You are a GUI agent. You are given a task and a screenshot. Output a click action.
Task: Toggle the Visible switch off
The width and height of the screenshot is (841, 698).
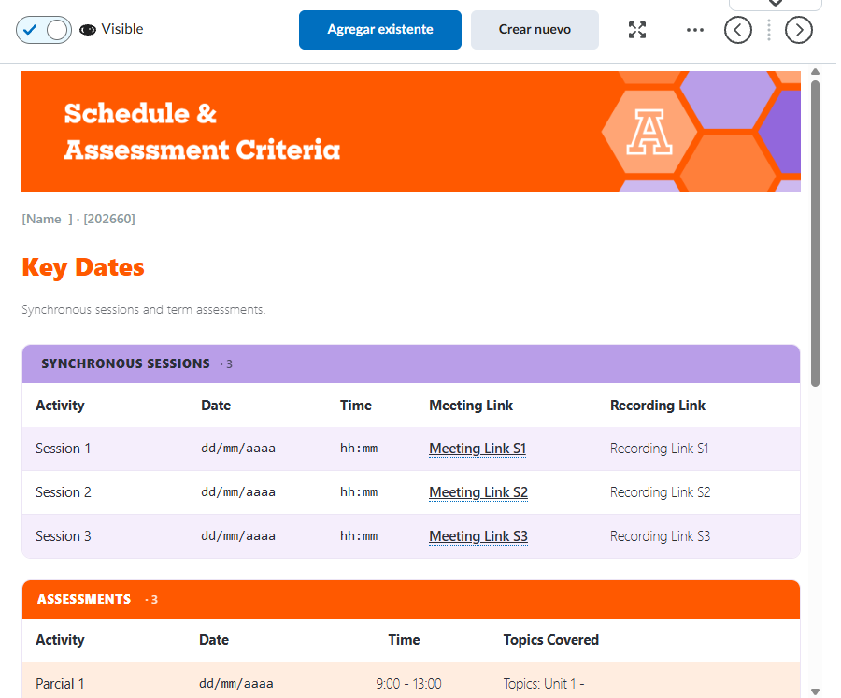click(x=43, y=30)
